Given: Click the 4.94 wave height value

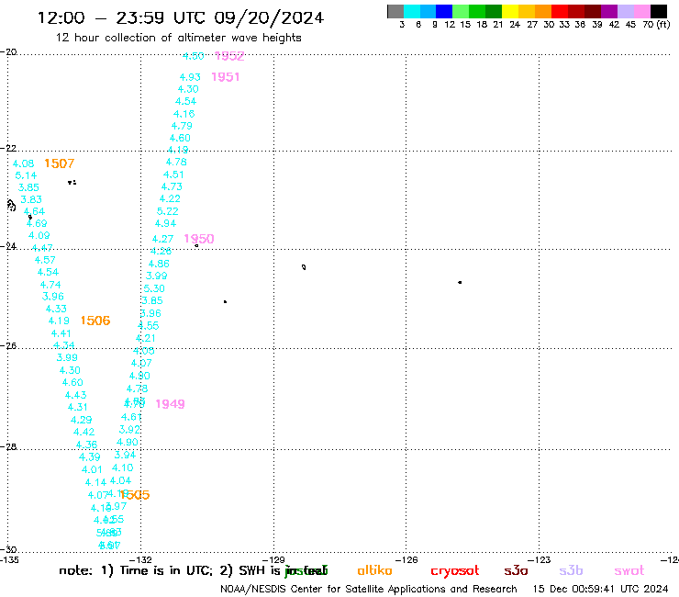Looking at the screenshot, I should coord(165,223).
